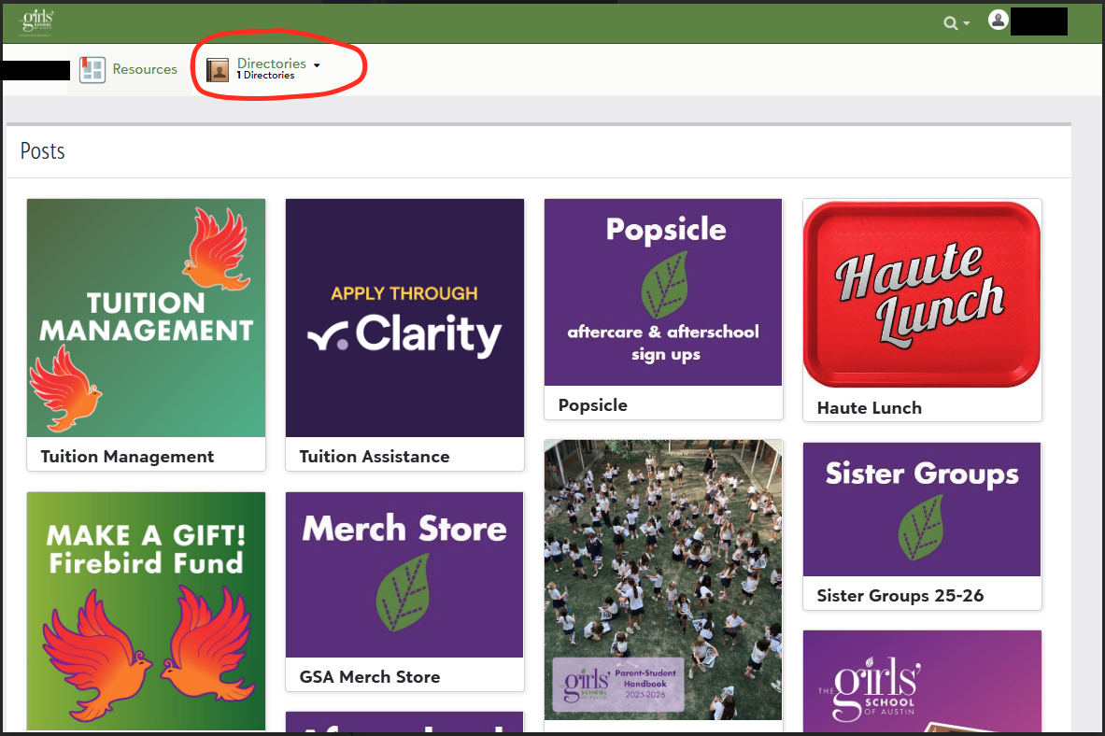Click the Posts section heading
Viewport: 1105px width, 736px height.
[42, 151]
